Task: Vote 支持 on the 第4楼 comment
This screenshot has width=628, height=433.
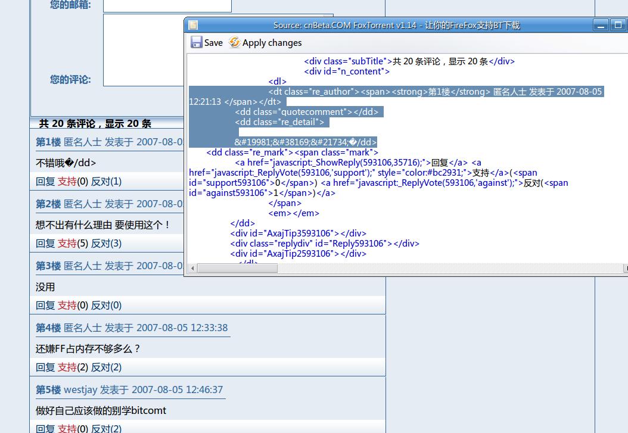Action: pyautogui.click(x=67, y=367)
